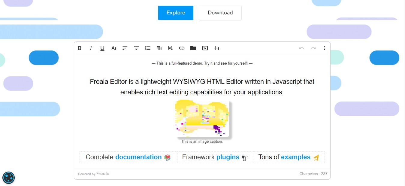Open the insert link tool

coord(182,48)
